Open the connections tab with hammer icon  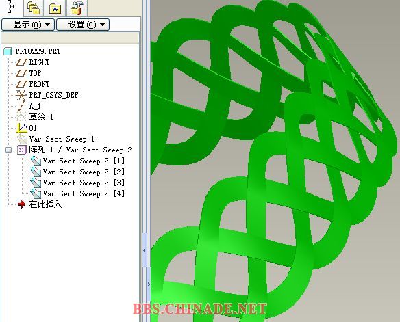click(x=77, y=8)
